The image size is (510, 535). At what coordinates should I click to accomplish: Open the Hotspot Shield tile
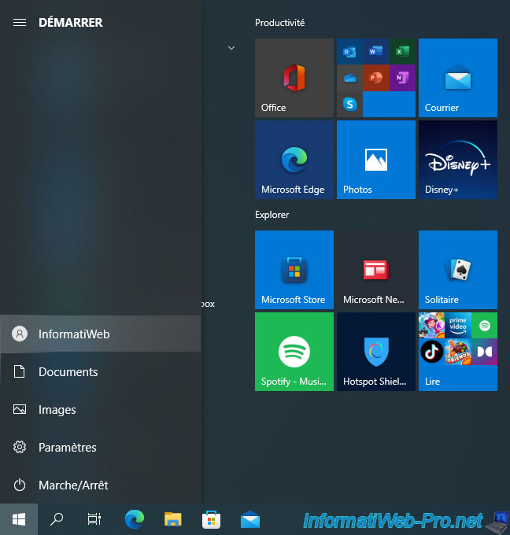click(x=376, y=352)
